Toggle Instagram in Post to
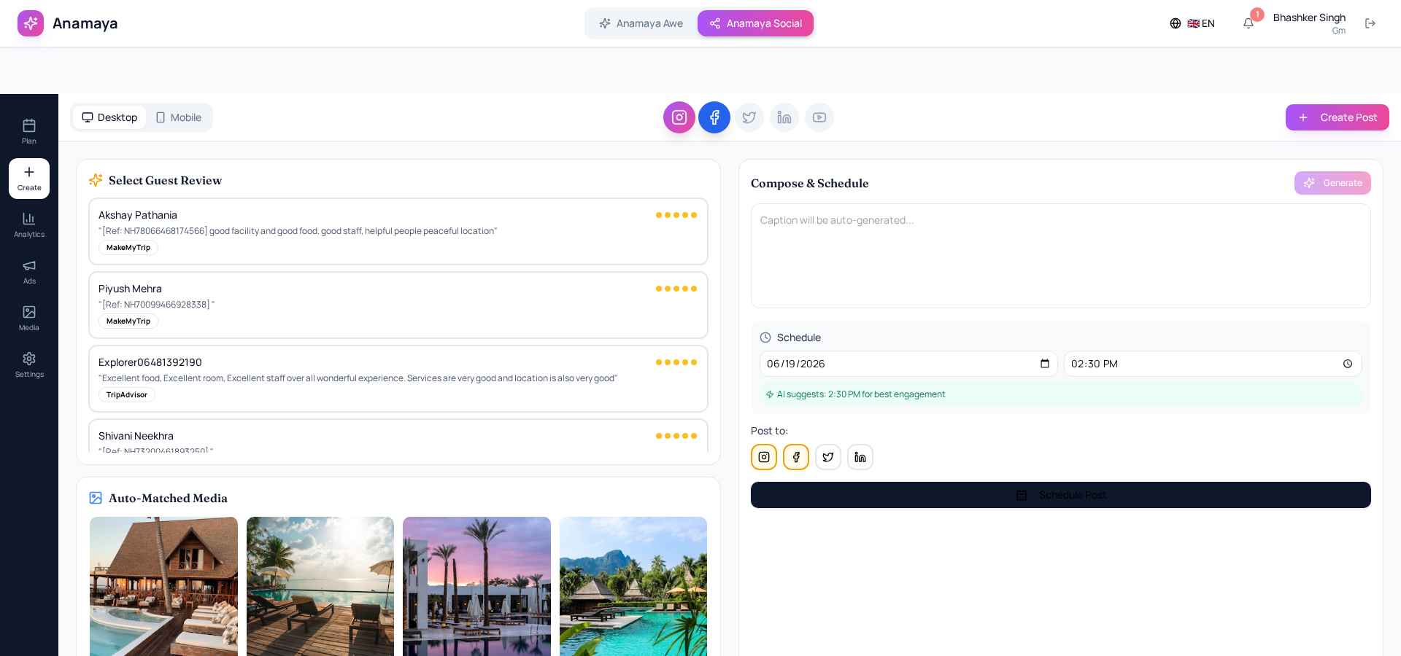1401x656 pixels. coord(764,457)
